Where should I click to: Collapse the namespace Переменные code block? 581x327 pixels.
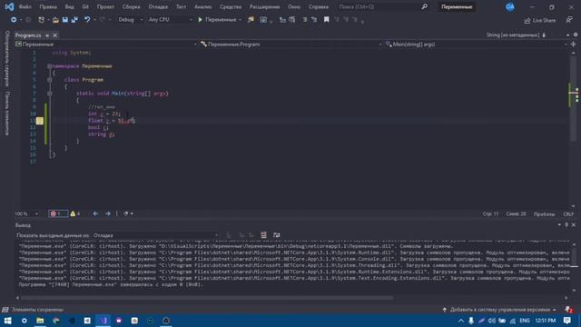click(x=49, y=66)
